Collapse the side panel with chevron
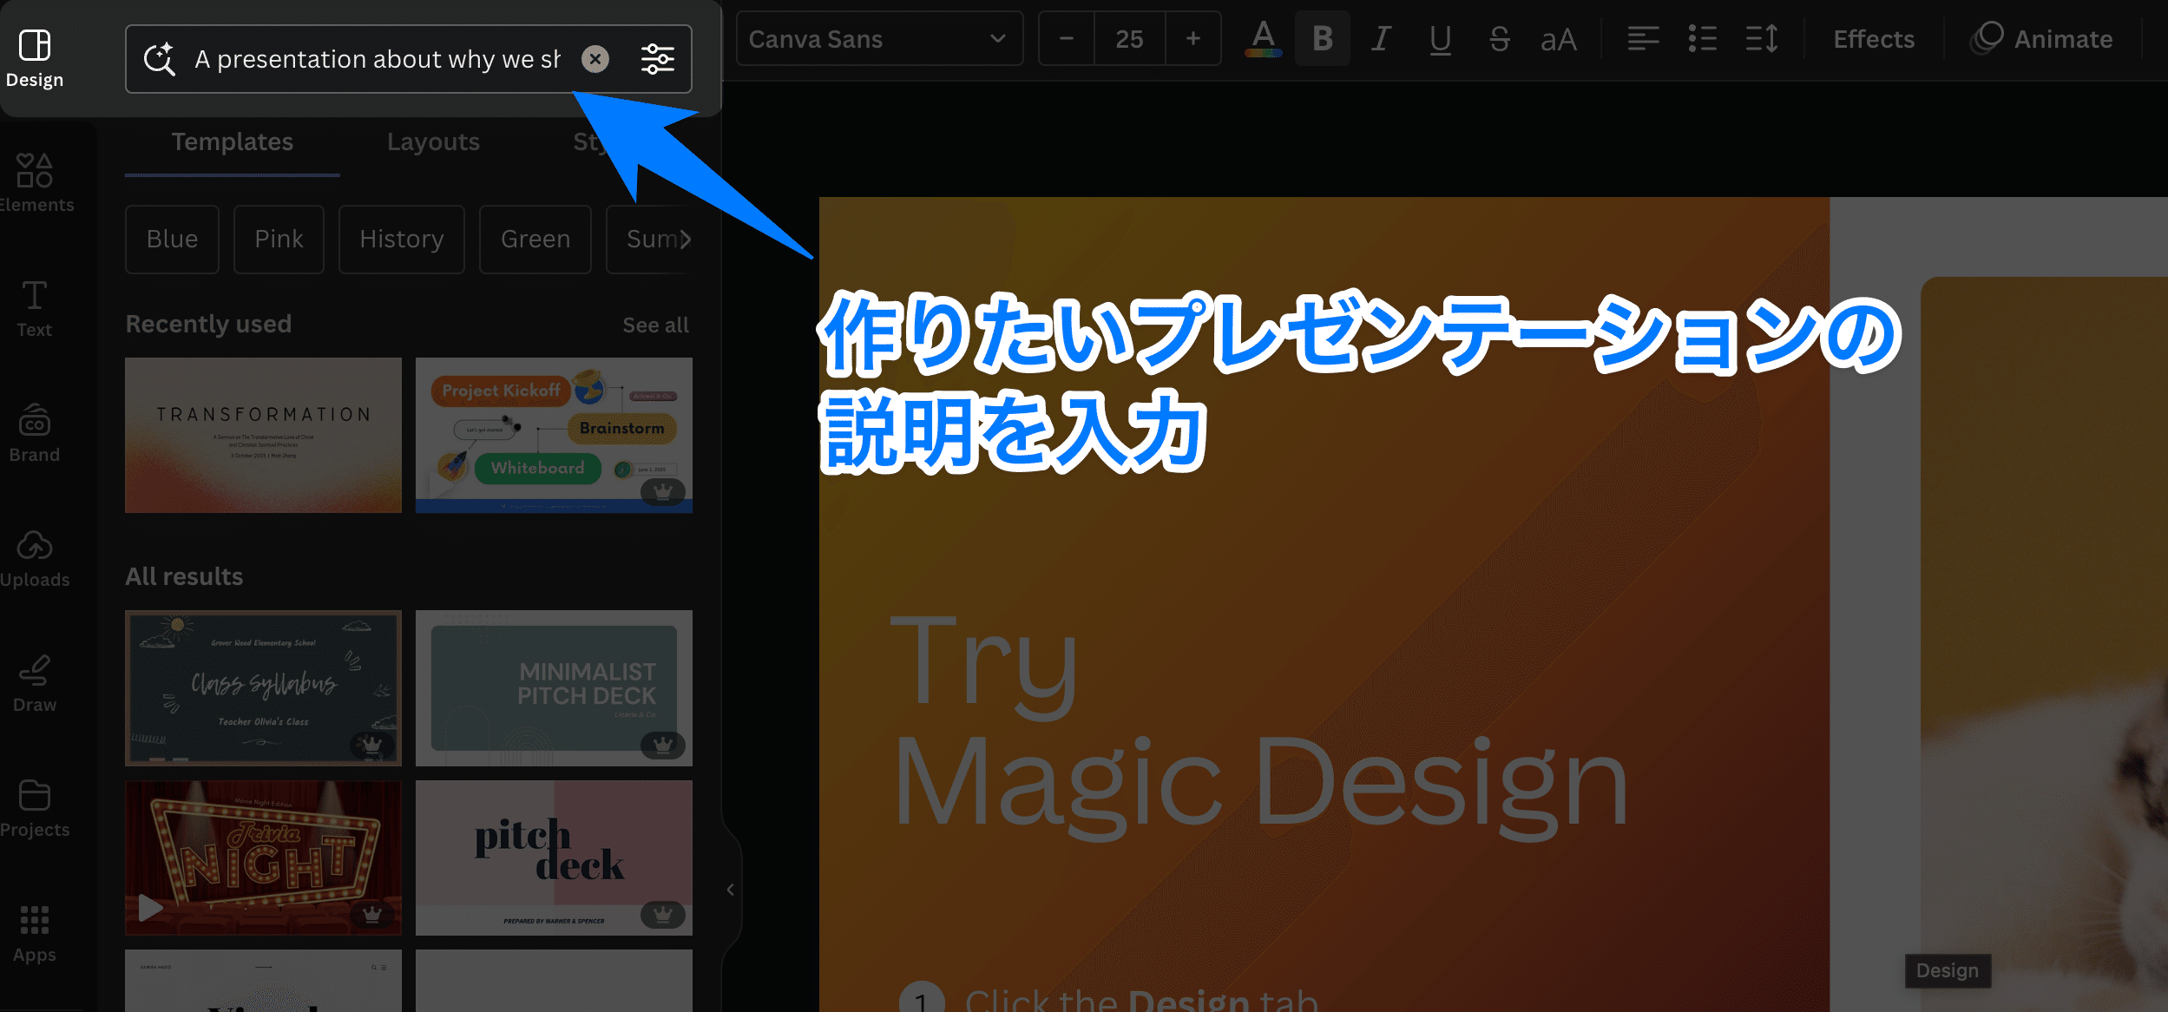Viewport: 2168px width, 1012px height. 731,890
